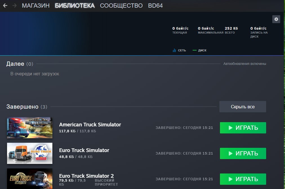
Task: Select the Euro Truck Simulator title
Action: (84, 150)
